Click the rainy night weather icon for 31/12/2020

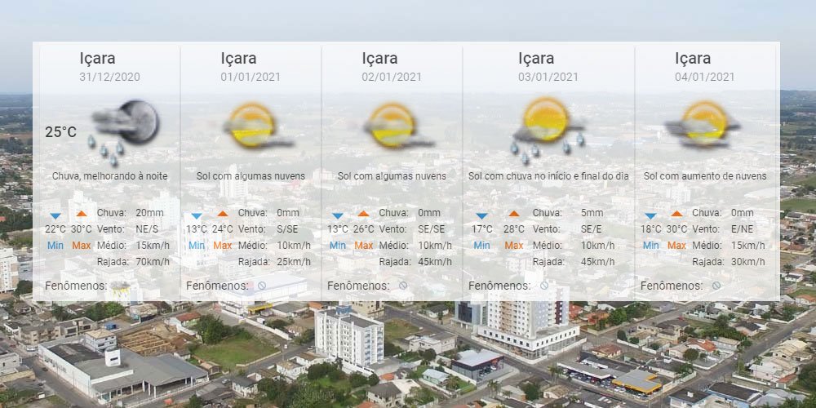click(125, 126)
